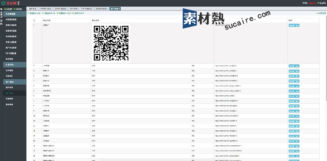Select the vertical 系统 channel tab on the far left
Image resolution: width=327 pixels, height=161 pixels.
click(1, 22)
